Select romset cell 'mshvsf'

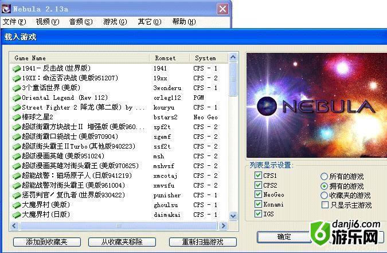pyautogui.click(x=163, y=166)
